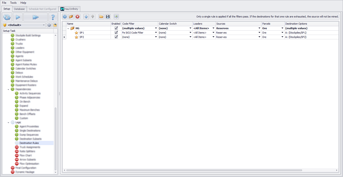The width and height of the screenshot is (343, 177).
Task: Click the notes icon beside the gear
Action: click(55, 25)
